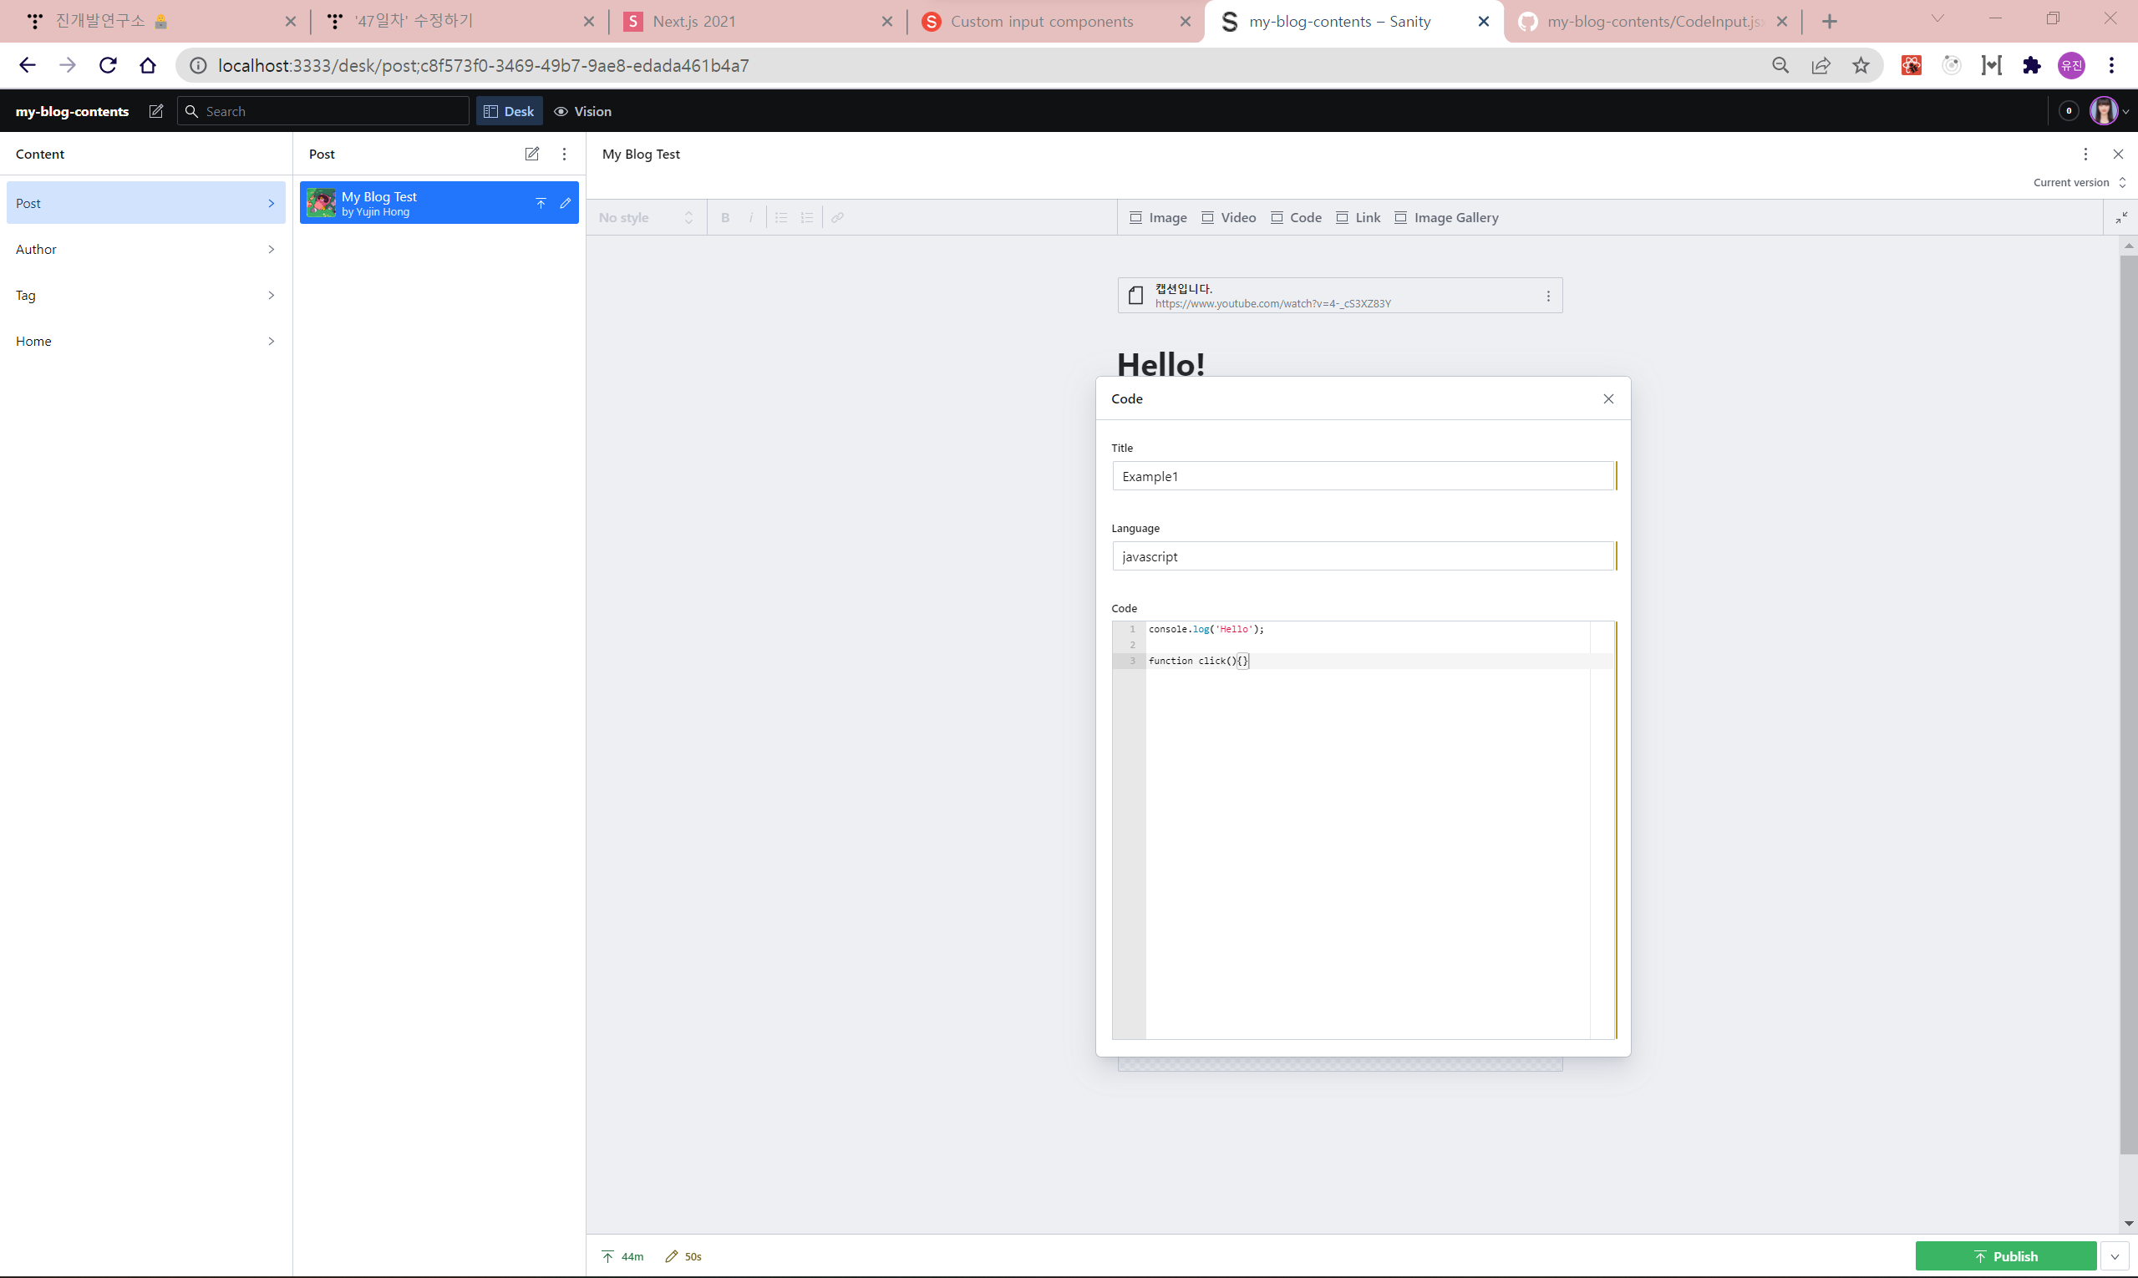Open the video block three-dot menu

click(x=1548, y=297)
